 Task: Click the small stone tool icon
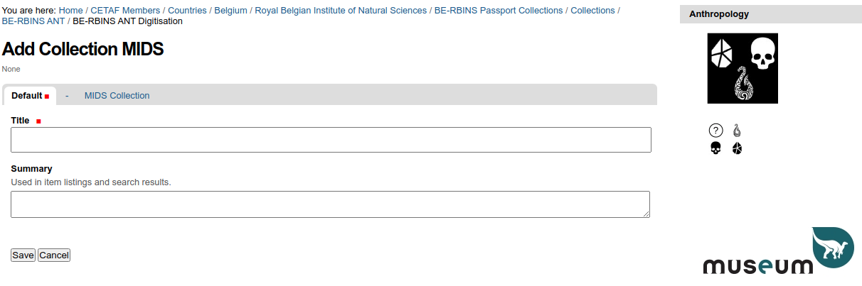(x=737, y=148)
